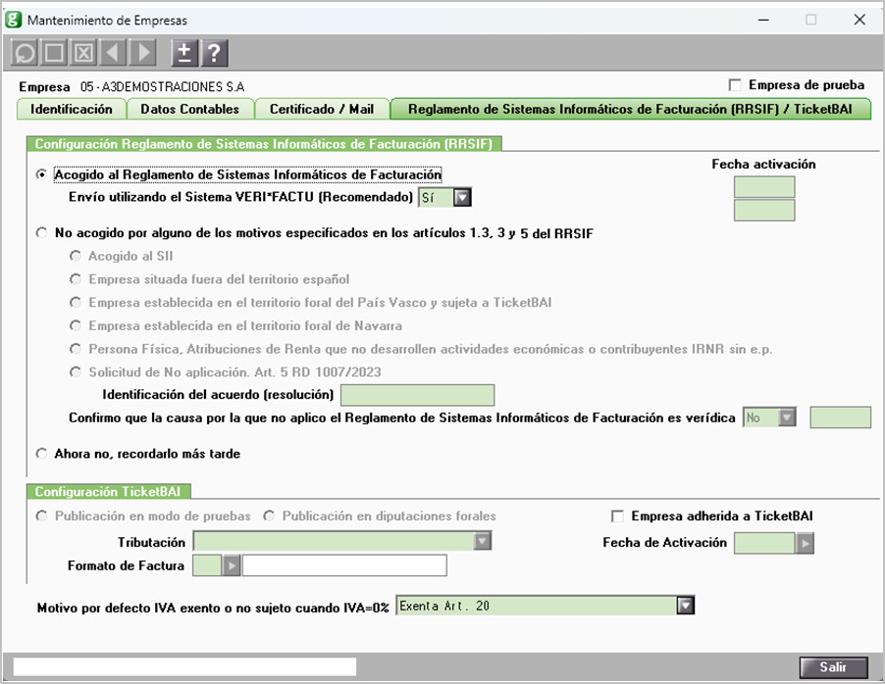Click the Formato de Factura description field
The height and width of the screenshot is (684, 885).
(x=344, y=565)
